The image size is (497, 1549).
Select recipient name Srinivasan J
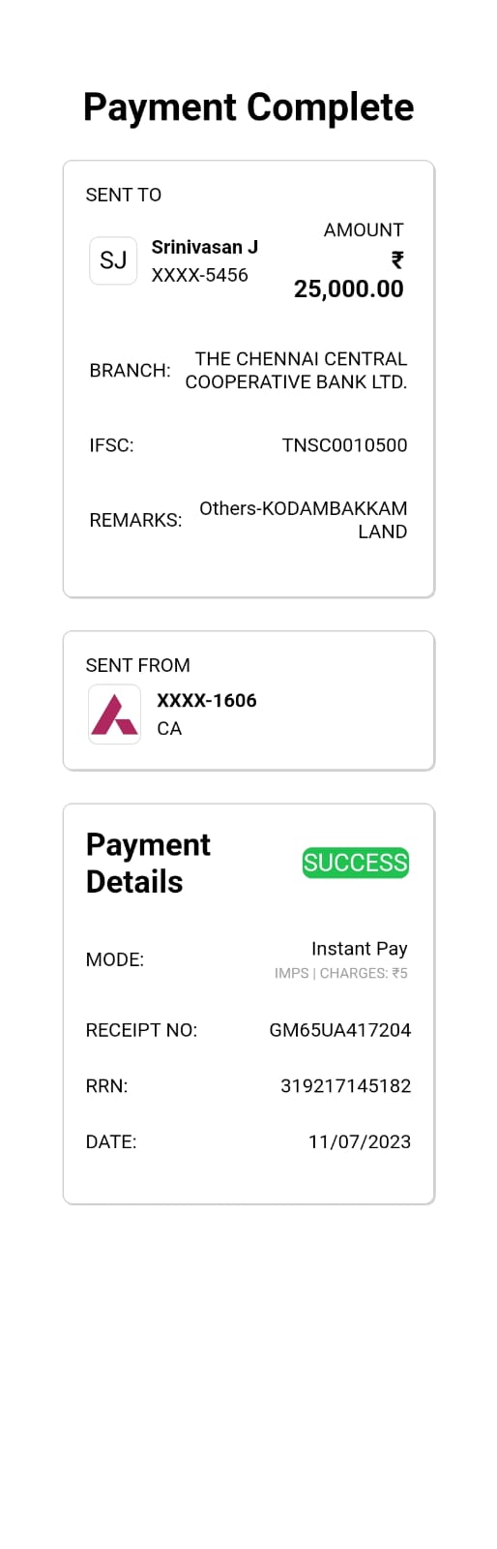(204, 247)
